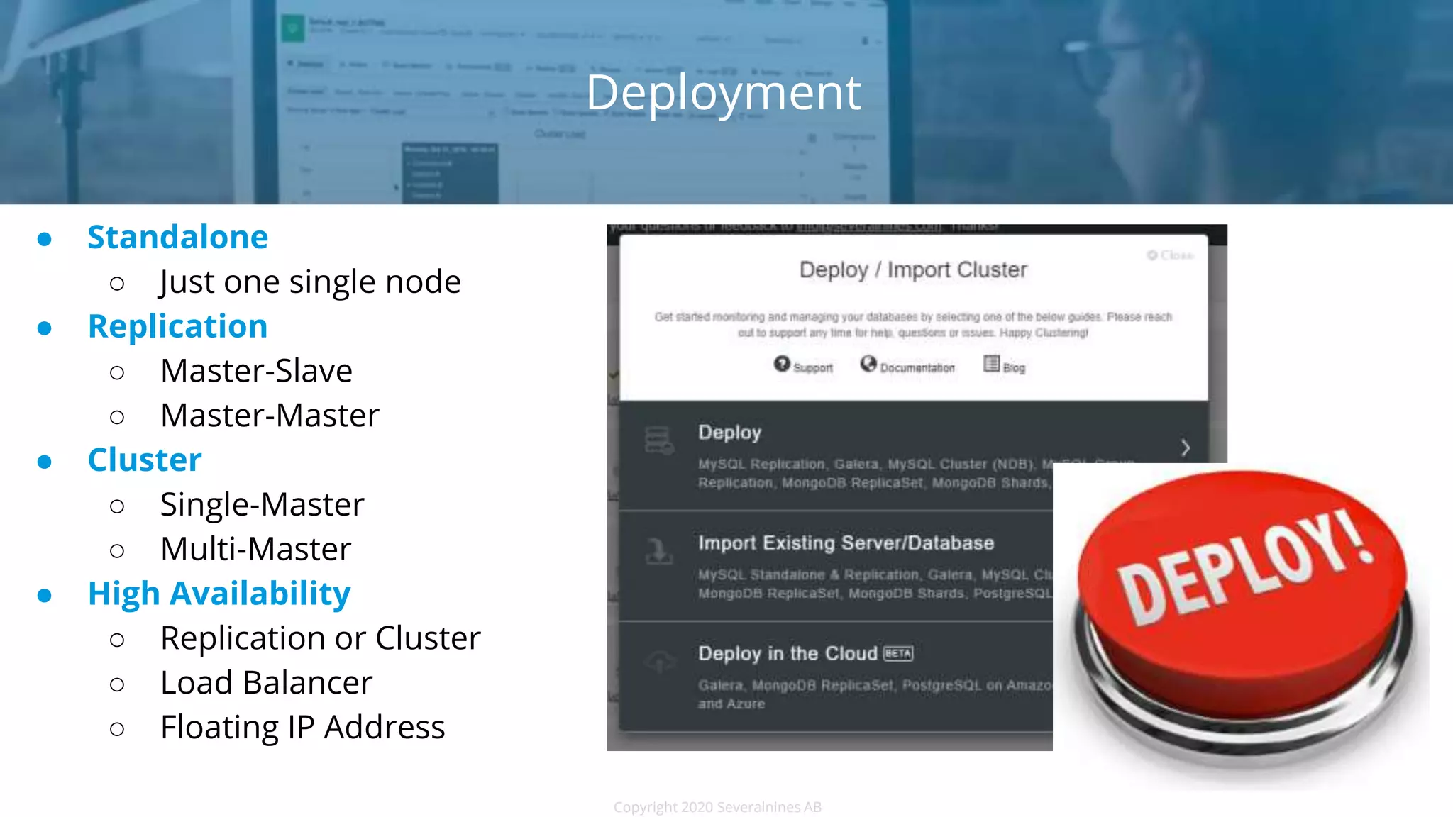1453x817 pixels.
Task: Choose Import Existing Server/Database
Action: tap(846, 543)
